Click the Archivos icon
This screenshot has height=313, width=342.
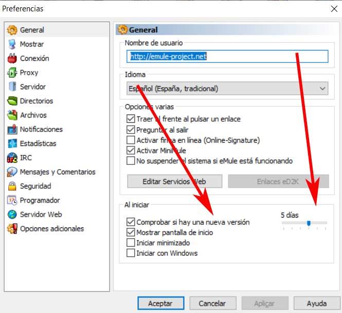click(x=12, y=115)
